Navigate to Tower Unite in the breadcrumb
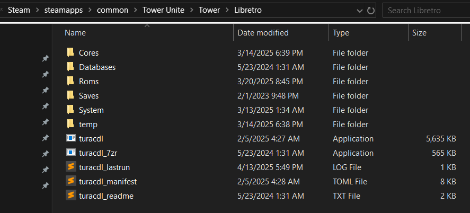The height and width of the screenshot is (213, 470). (x=163, y=10)
